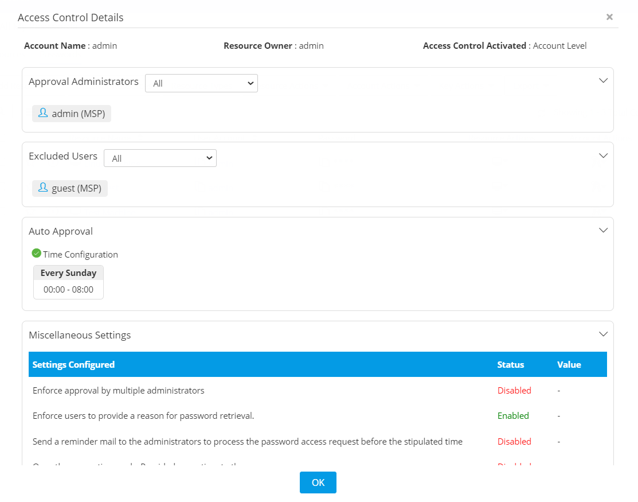
Task: Click the Settings Configured column header
Action: (73, 364)
